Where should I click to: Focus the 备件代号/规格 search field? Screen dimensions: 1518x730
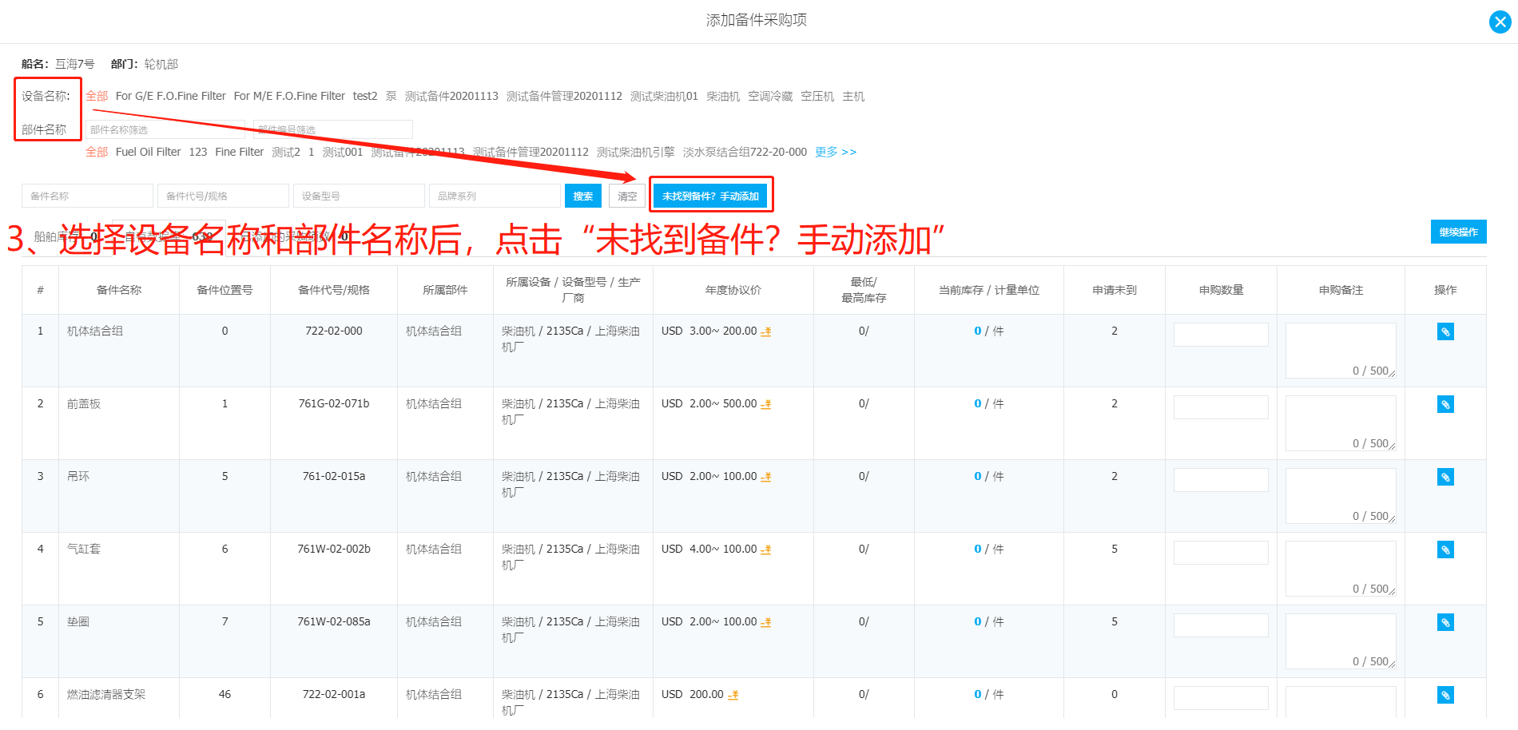[x=223, y=196]
